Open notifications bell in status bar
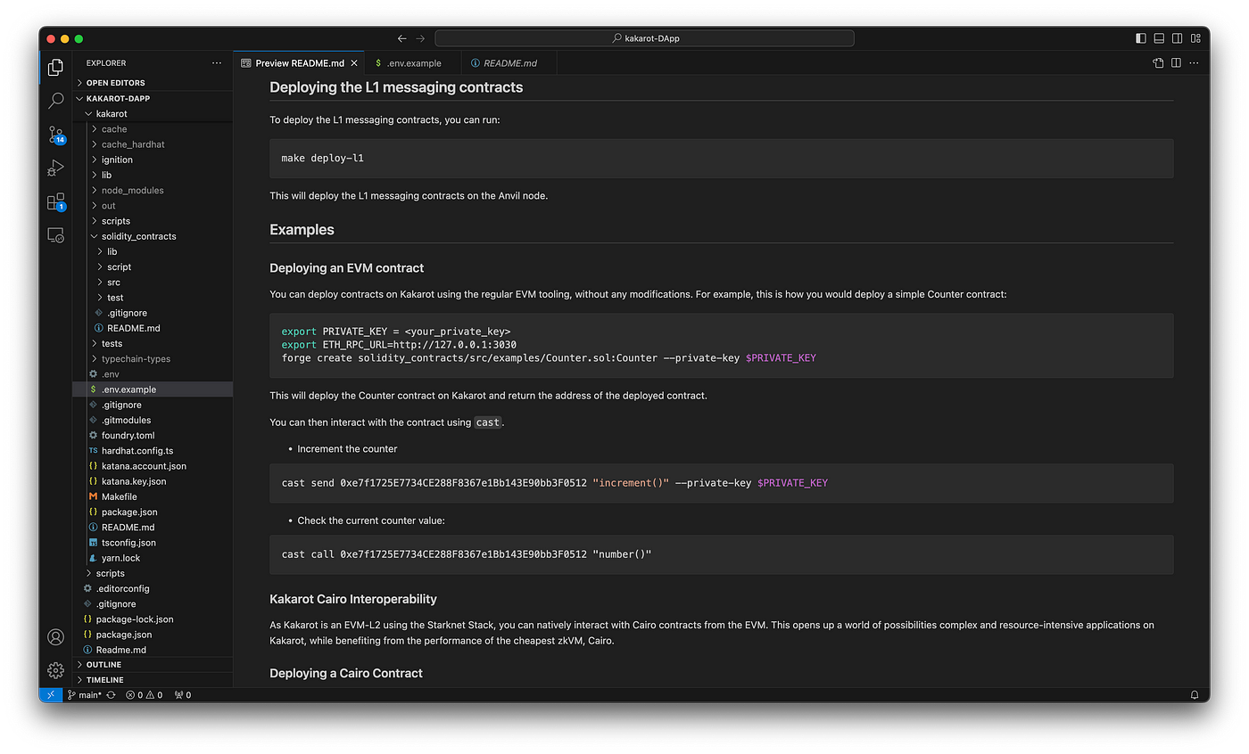Screen dimensions: 1249x754 [1195, 694]
